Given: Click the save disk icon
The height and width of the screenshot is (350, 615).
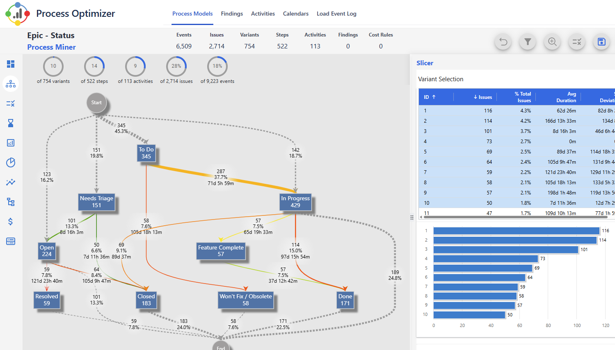Looking at the screenshot, I should [x=601, y=42].
